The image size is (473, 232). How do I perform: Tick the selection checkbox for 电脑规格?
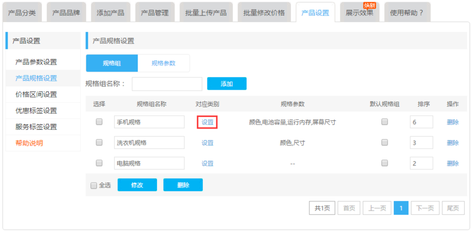(99, 163)
